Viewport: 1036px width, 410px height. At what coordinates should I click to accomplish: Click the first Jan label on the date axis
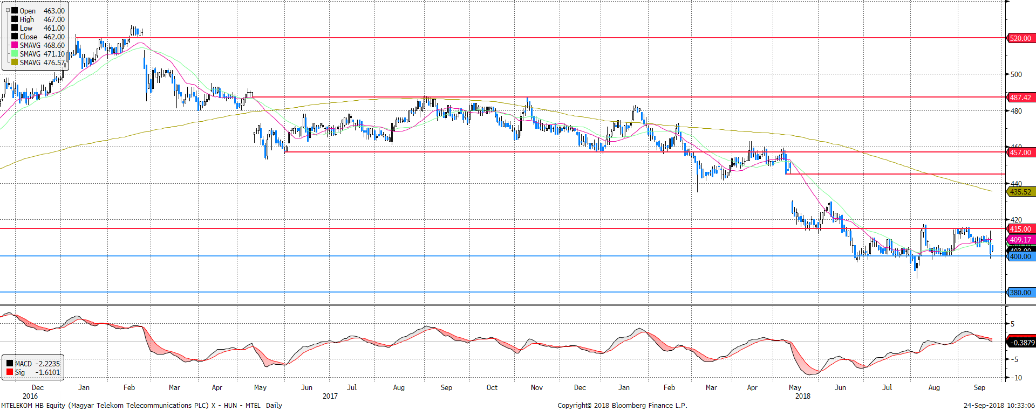(84, 387)
